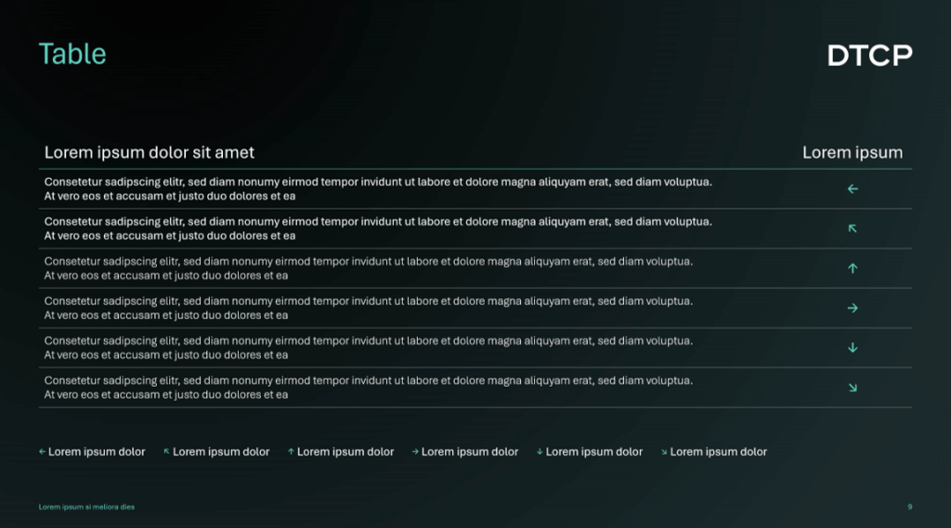Viewport: 951px width, 528px height.
Task: Select the right arrow icon in the table
Action: [x=853, y=308]
